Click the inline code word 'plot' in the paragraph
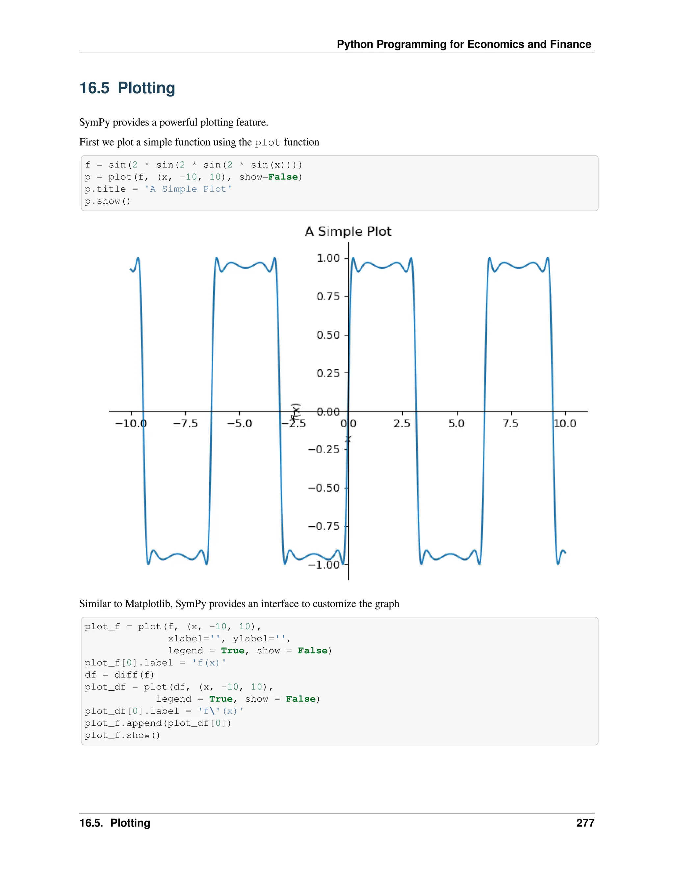 click(267, 142)
